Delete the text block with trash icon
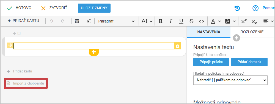 (x=177, y=46)
